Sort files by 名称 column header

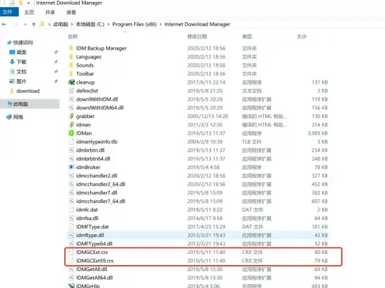(x=73, y=37)
